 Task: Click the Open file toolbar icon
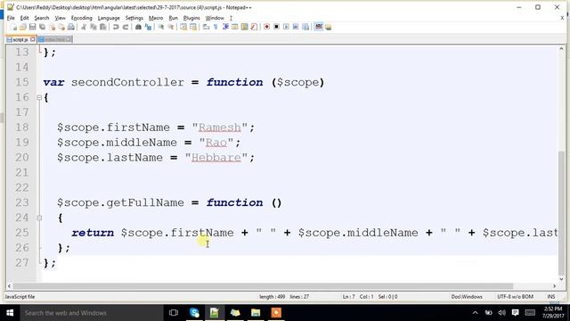click(23, 27)
